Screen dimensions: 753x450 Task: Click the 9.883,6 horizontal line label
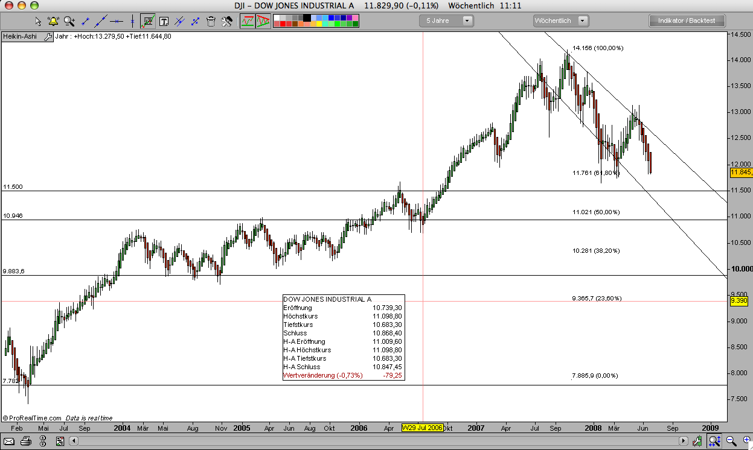[x=14, y=271]
